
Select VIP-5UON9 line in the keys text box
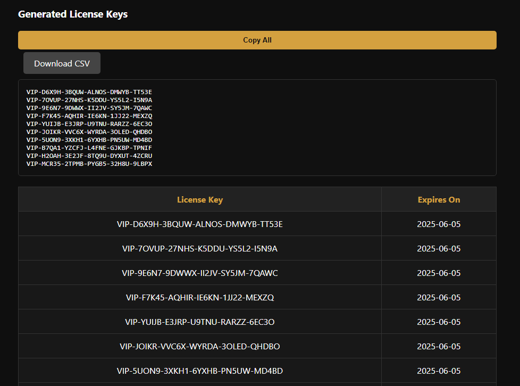click(x=89, y=140)
